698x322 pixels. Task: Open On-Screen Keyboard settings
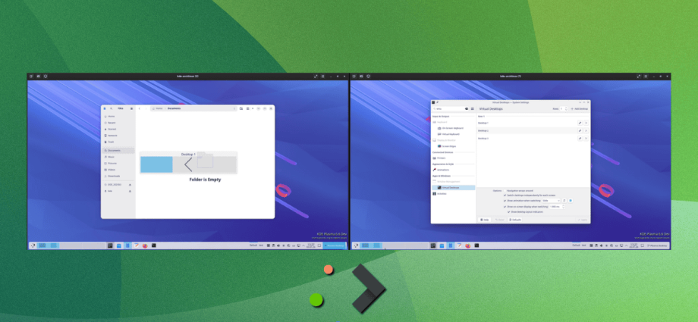(x=453, y=128)
